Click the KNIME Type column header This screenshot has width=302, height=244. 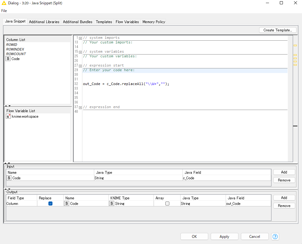coord(131,198)
